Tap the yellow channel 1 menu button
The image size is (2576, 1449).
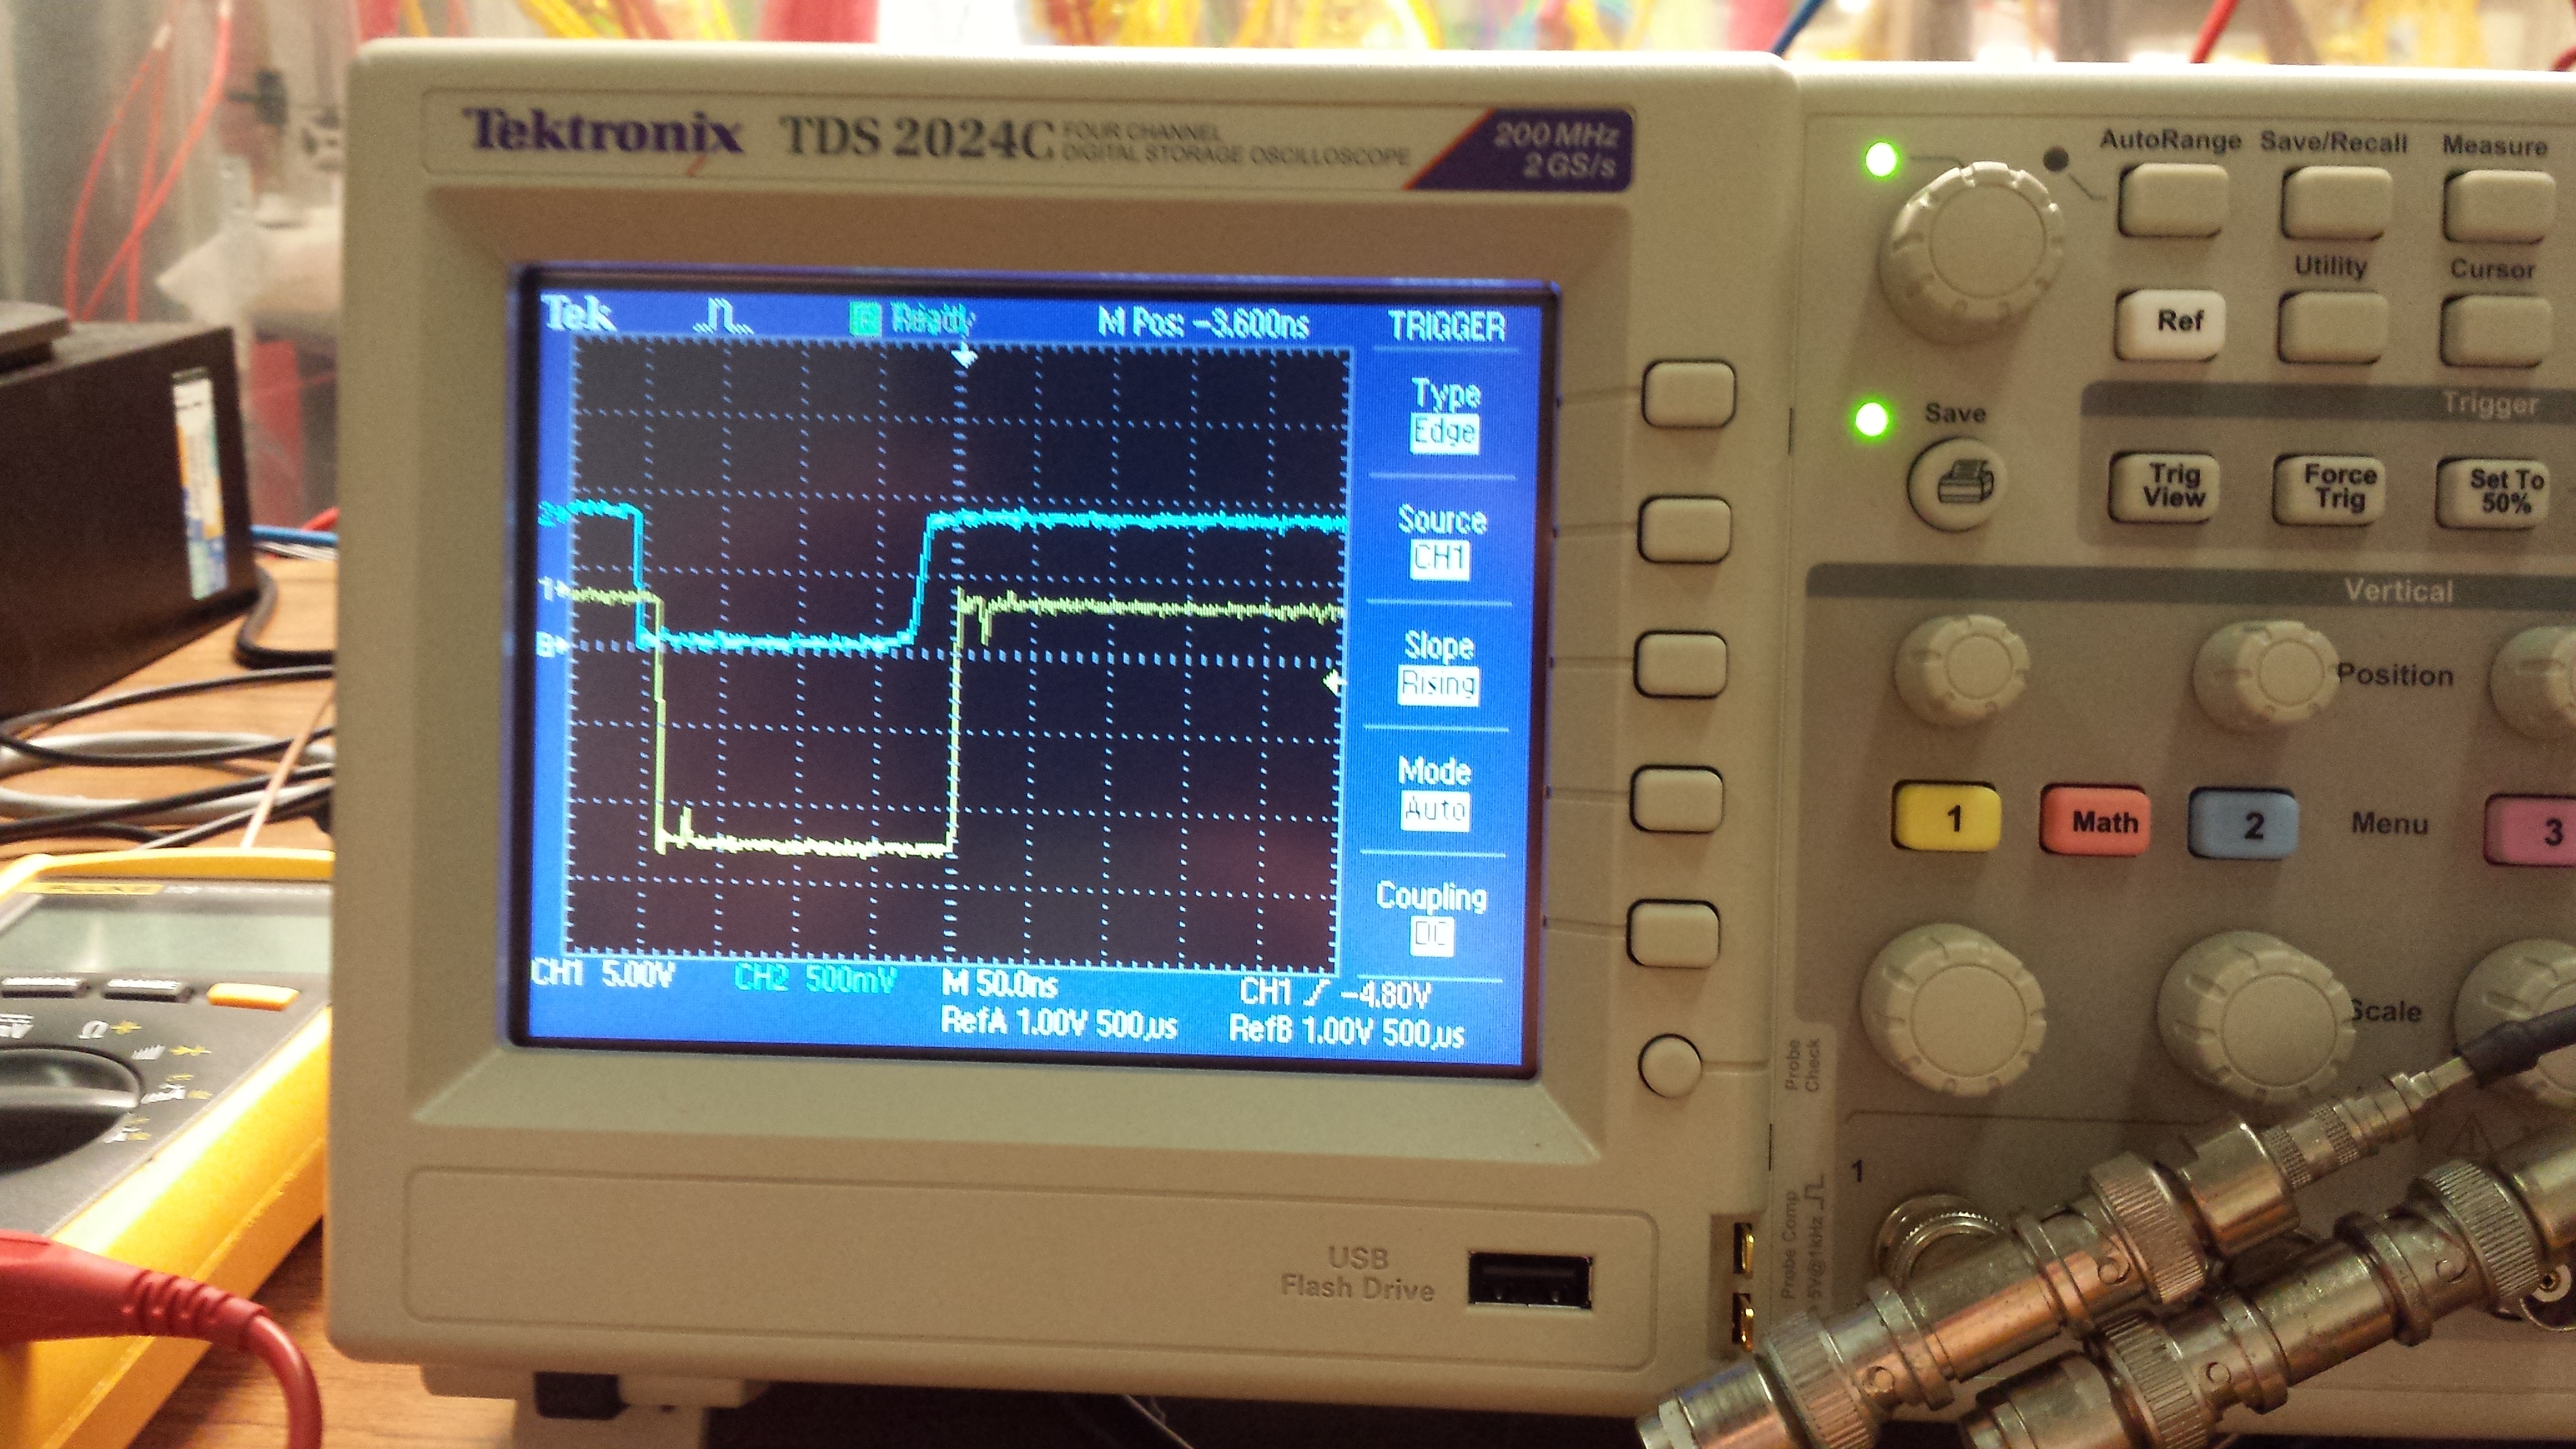(1947, 818)
